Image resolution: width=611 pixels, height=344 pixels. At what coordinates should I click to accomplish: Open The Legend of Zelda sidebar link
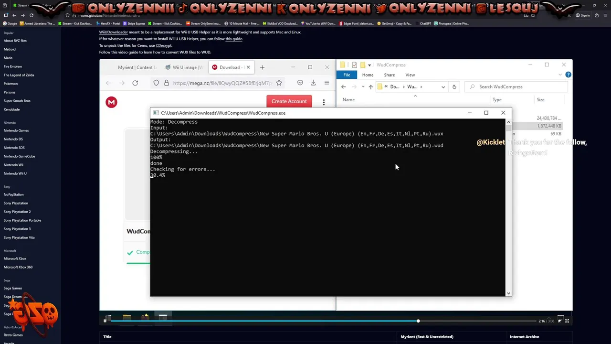pos(19,75)
